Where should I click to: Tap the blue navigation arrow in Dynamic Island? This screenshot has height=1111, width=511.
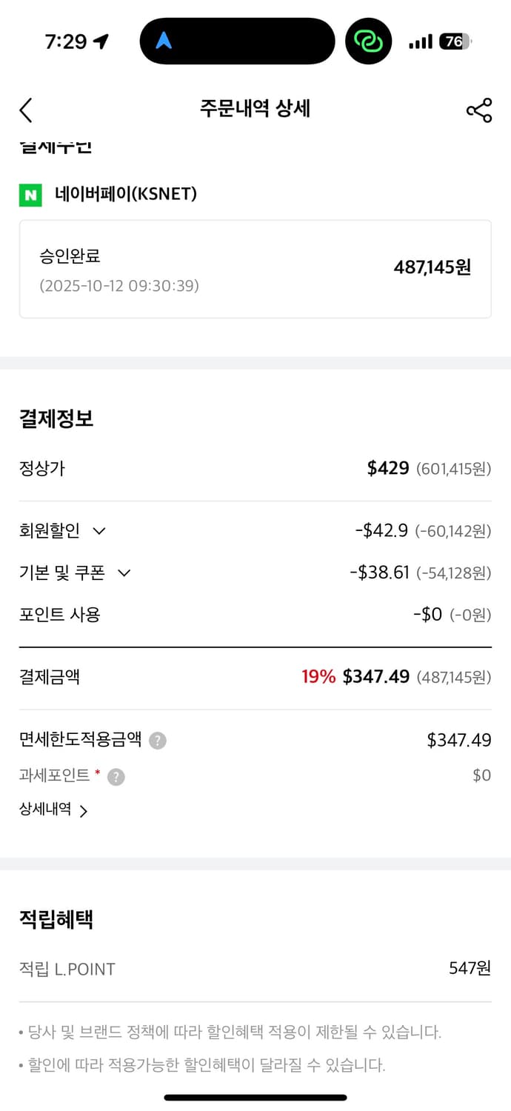coord(164,41)
